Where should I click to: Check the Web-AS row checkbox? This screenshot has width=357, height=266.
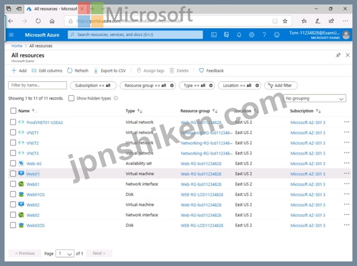tap(13, 163)
